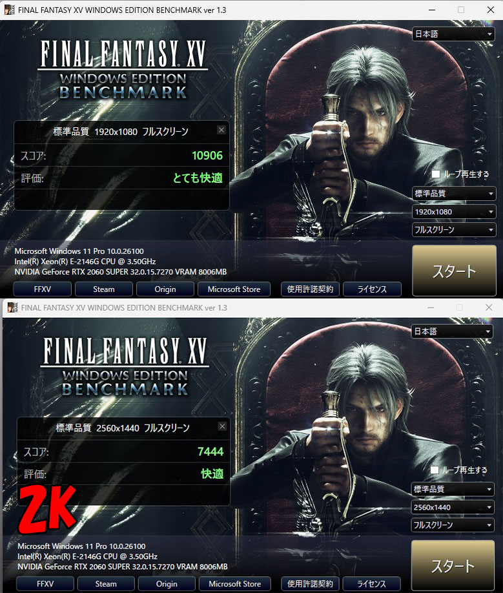Viewport: 503px width, 593px height.
Task: Close the 1920x1080 score result panel
Action: (221, 130)
